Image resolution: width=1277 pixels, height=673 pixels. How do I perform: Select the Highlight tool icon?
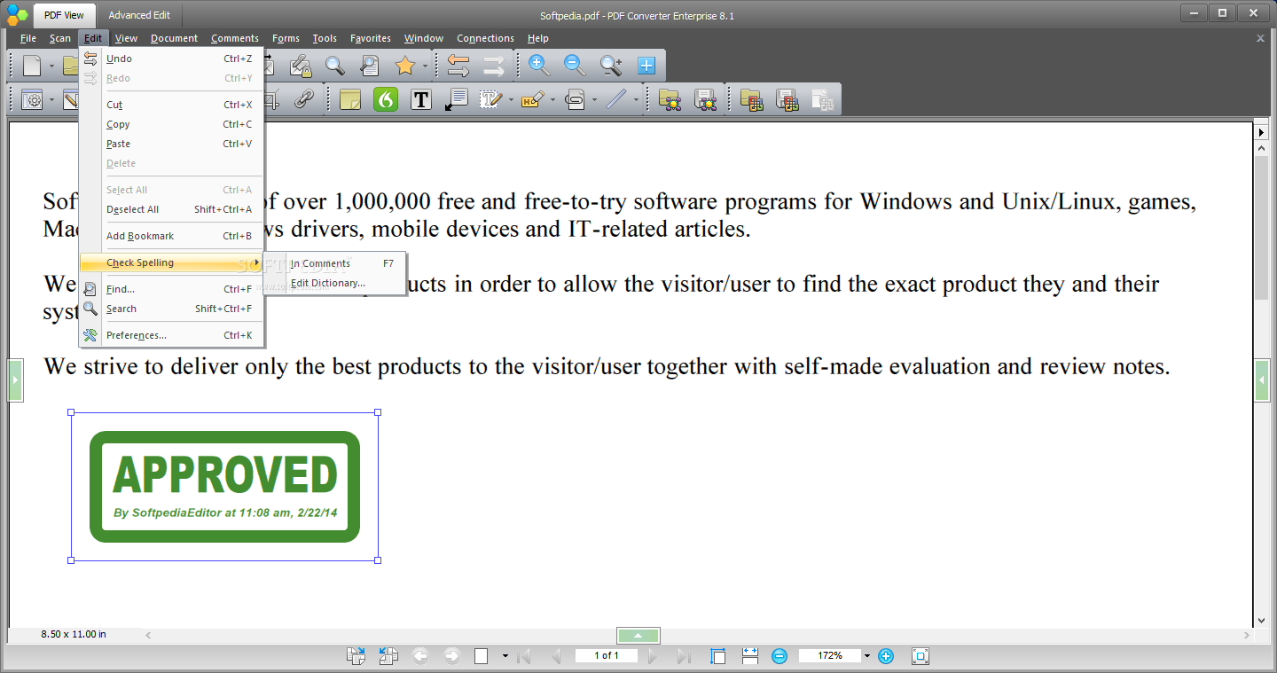[532, 99]
